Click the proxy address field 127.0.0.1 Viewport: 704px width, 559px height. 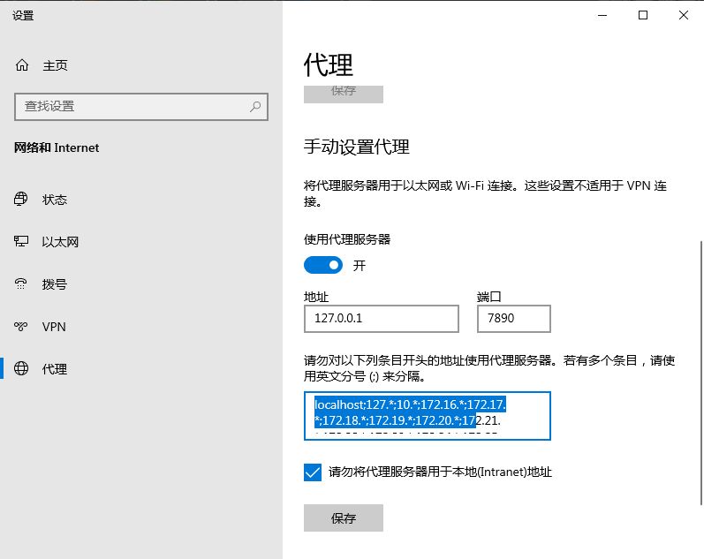pyautogui.click(x=381, y=319)
